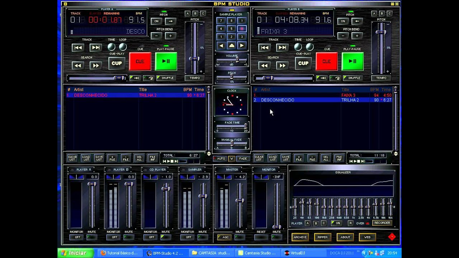Open the Ripper panel
The image size is (459, 258).
[x=322, y=237]
